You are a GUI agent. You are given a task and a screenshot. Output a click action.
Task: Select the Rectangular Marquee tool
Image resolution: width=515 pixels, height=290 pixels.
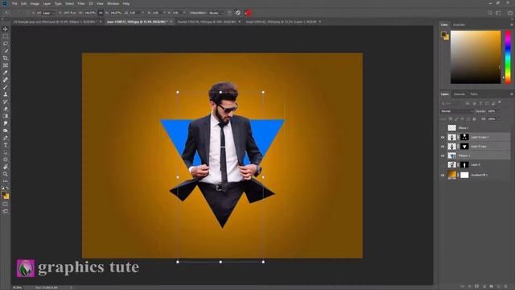click(x=6, y=36)
